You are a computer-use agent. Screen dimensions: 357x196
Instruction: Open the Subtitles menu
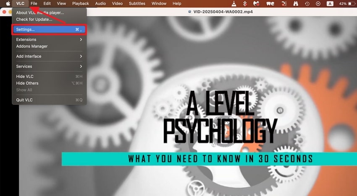coord(137,4)
